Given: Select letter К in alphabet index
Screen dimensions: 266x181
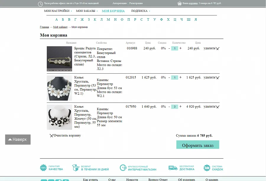Looking at the screenshot, I should click(x=95, y=19).
